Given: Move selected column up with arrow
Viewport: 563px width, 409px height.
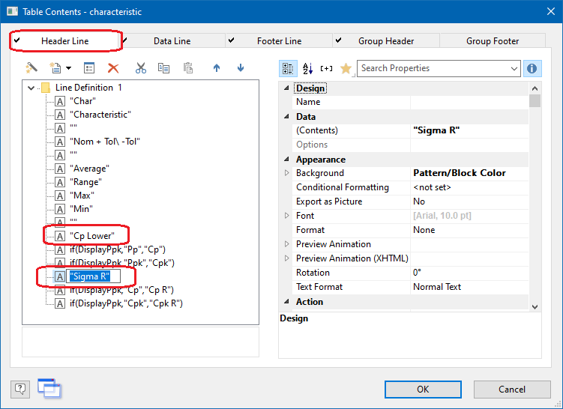Looking at the screenshot, I should click(217, 67).
